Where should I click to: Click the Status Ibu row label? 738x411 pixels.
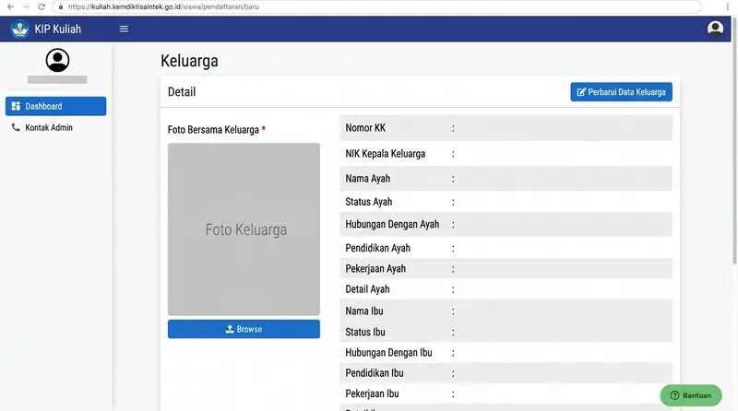[x=364, y=332]
